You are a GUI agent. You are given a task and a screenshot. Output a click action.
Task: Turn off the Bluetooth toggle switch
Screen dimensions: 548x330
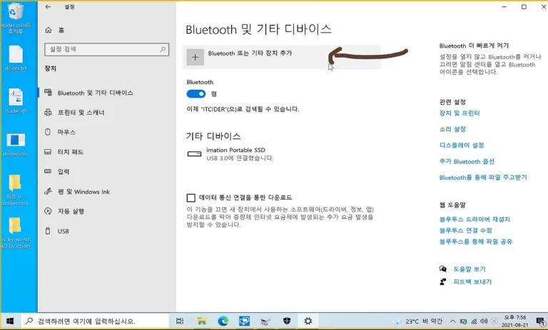tap(196, 94)
